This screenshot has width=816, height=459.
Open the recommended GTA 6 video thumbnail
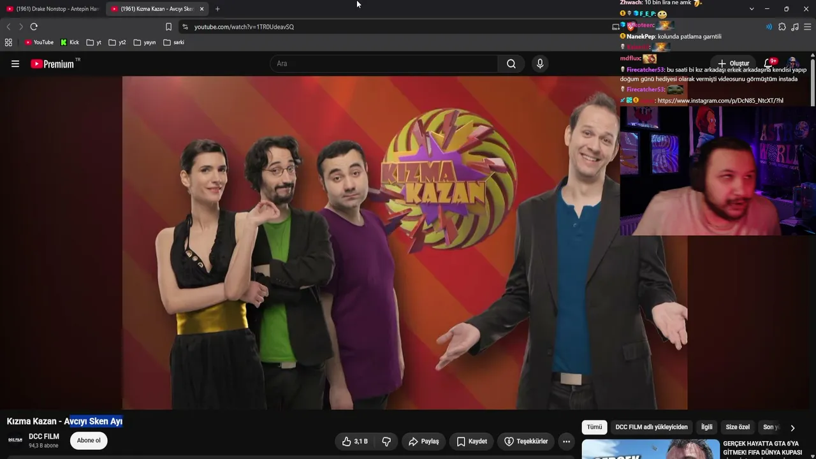coord(650,449)
